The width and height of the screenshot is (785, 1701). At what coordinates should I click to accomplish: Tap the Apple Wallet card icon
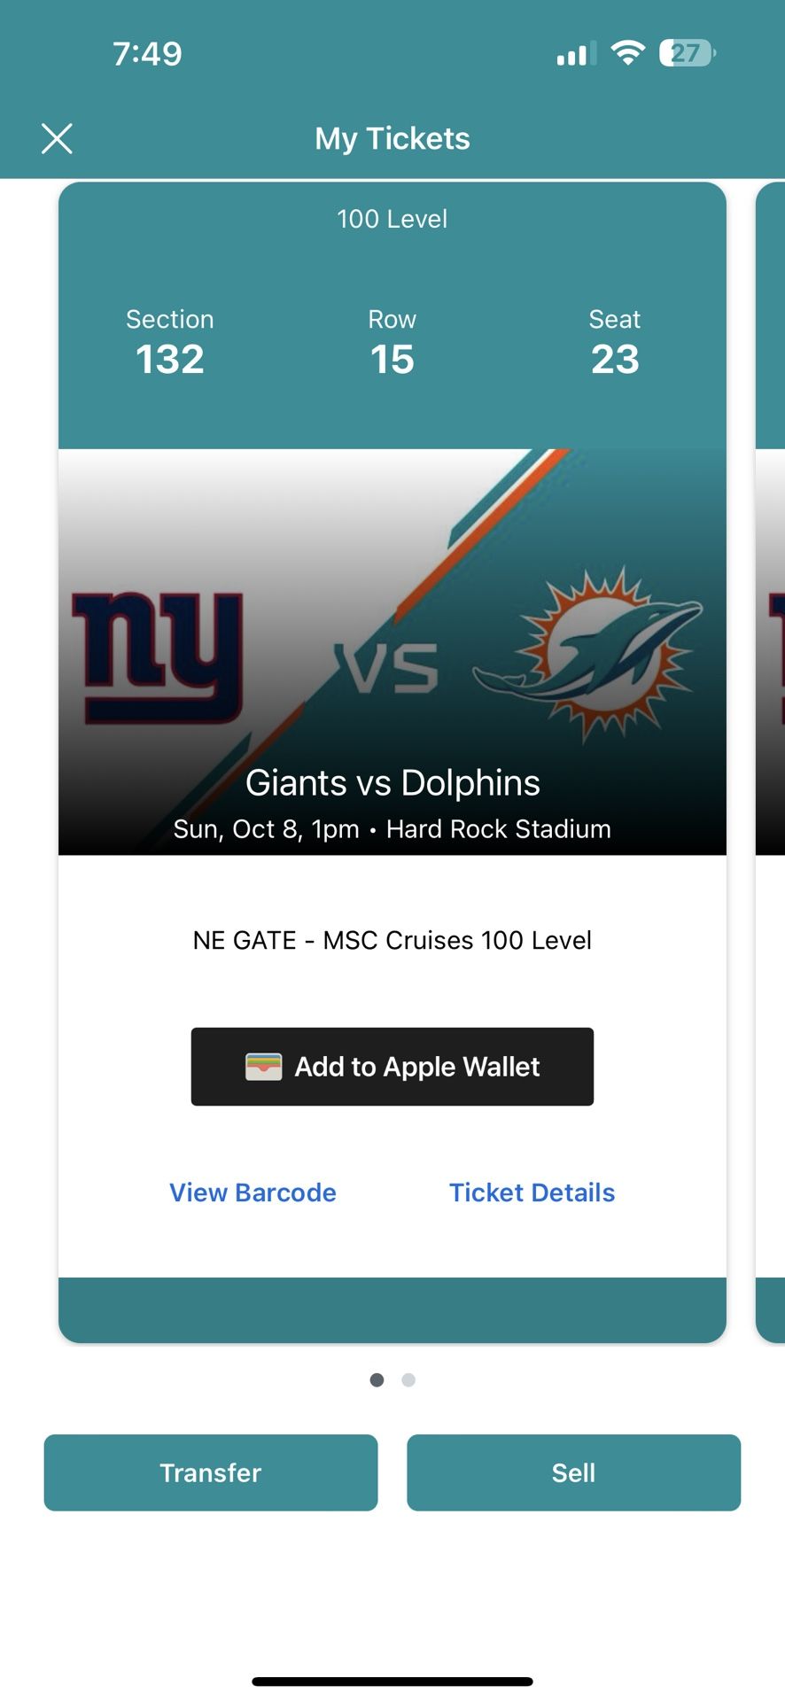(x=263, y=1067)
